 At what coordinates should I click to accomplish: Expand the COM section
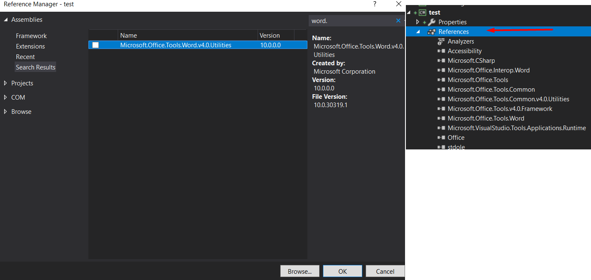(5, 98)
